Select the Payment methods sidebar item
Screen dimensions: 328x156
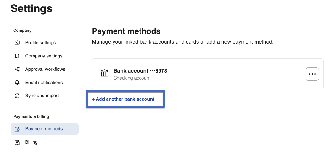(x=44, y=129)
